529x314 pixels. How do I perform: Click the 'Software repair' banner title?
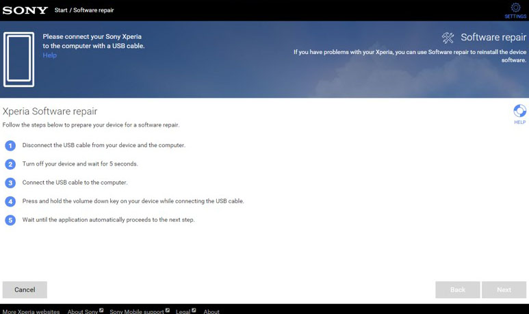(493, 37)
